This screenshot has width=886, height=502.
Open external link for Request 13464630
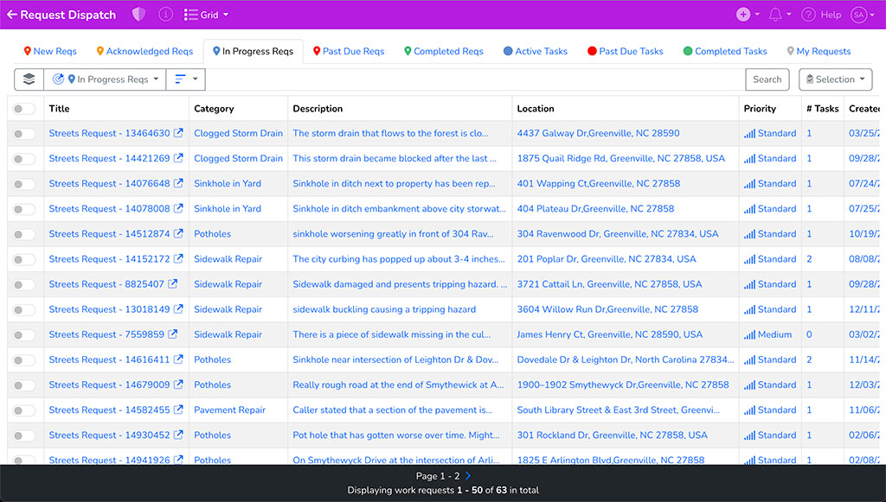pyautogui.click(x=178, y=134)
